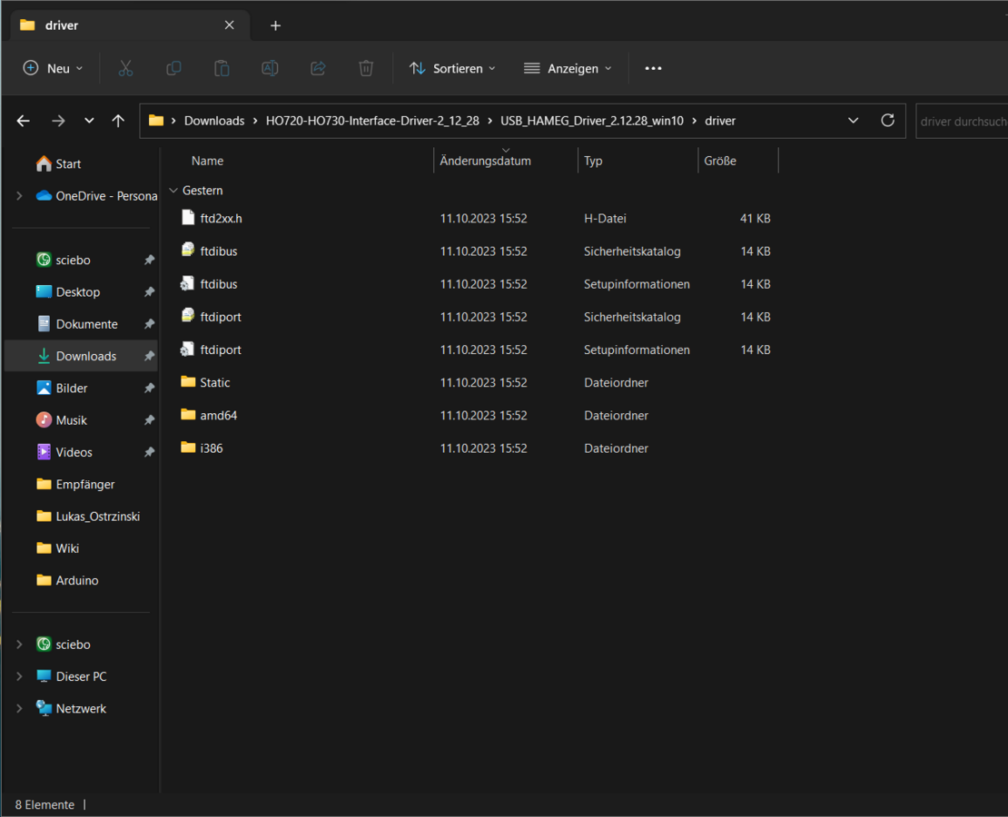Click the Rename icon in toolbar
This screenshot has height=817, width=1008.
pyautogui.click(x=270, y=68)
